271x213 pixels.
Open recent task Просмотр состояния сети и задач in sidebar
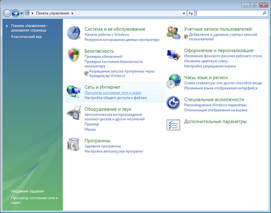[x=34, y=200]
